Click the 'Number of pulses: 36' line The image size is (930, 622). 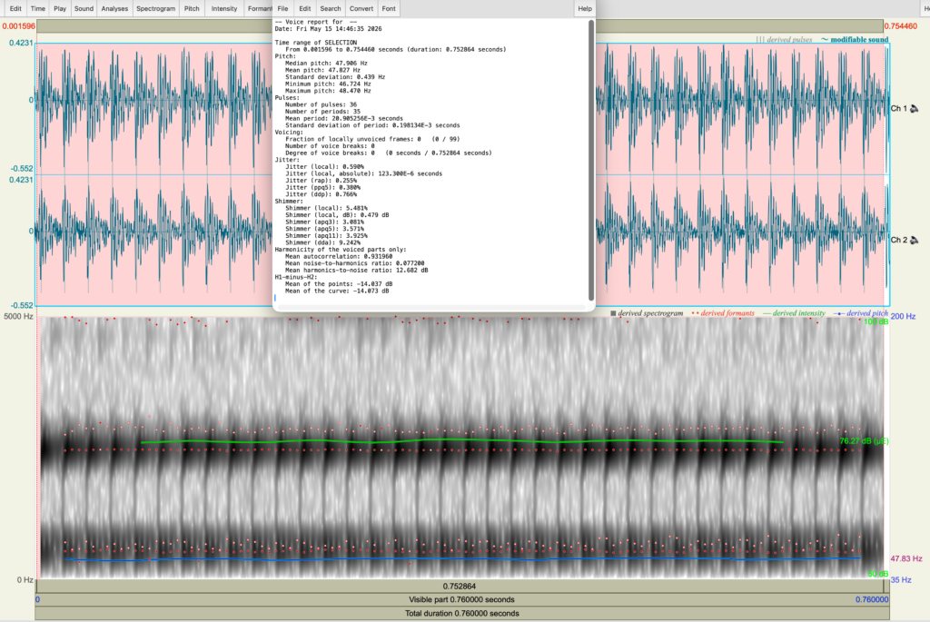coord(321,104)
